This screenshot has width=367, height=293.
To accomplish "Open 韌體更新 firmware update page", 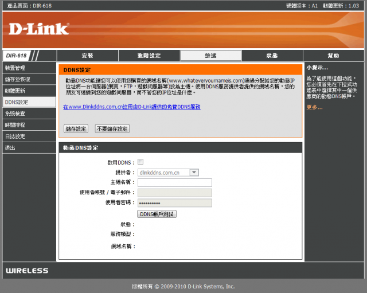I will point(29,91).
